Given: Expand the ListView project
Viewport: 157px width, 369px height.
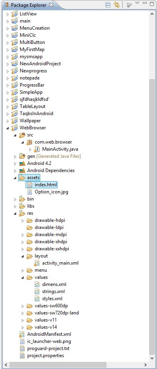Looking at the screenshot, I should (x=8, y=14).
